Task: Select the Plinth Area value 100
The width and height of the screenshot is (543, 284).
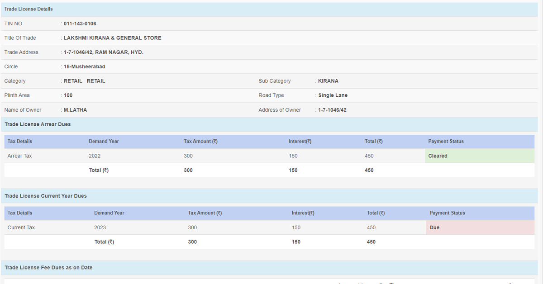Action: [x=68, y=95]
